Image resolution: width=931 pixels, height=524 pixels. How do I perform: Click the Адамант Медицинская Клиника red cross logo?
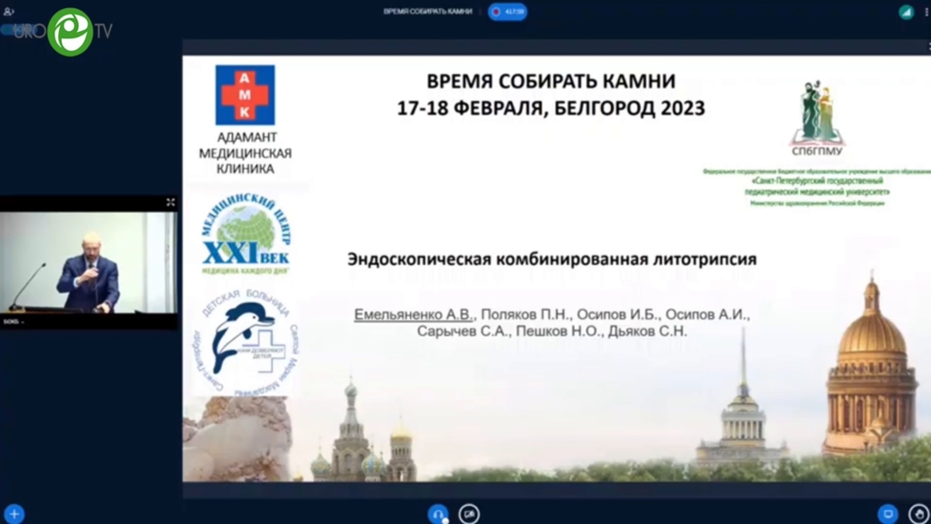click(245, 95)
